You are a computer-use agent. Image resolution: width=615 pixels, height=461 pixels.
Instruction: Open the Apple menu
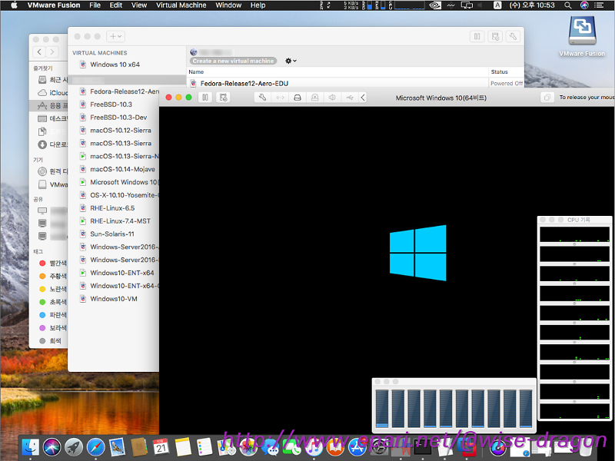tap(14, 5)
